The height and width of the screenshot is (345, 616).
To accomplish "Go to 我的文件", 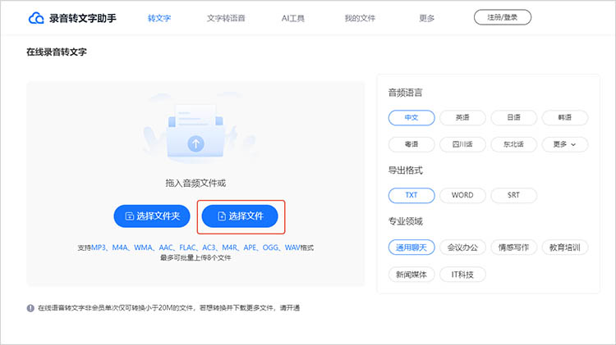I will point(360,18).
